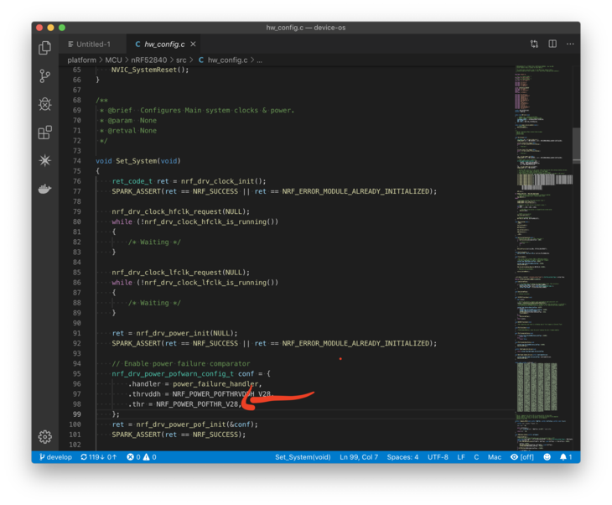Viewport: 612px width, 505px height.
Task: Click nrf_drv_power_pofwarn_config_t type on line 95
Action: (x=173, y=374)
